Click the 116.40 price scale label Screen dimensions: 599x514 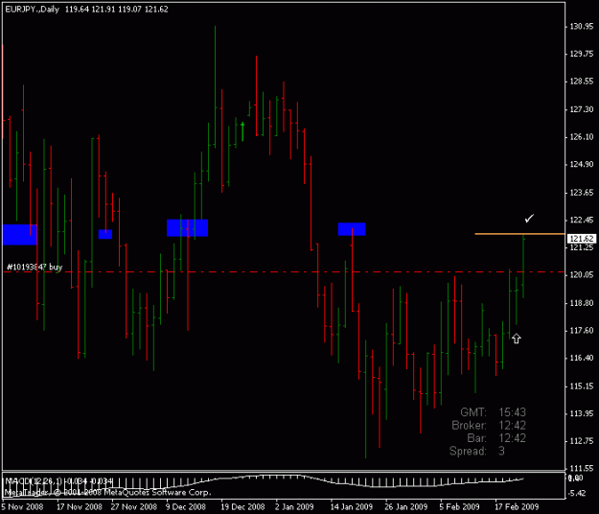point(582,358)
